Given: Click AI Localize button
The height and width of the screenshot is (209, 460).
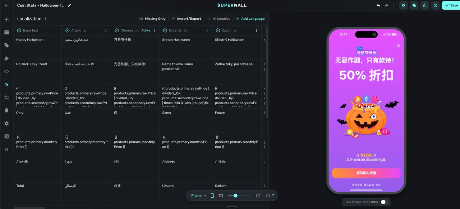Looking at the screenshot, I should tap(218, 19).
